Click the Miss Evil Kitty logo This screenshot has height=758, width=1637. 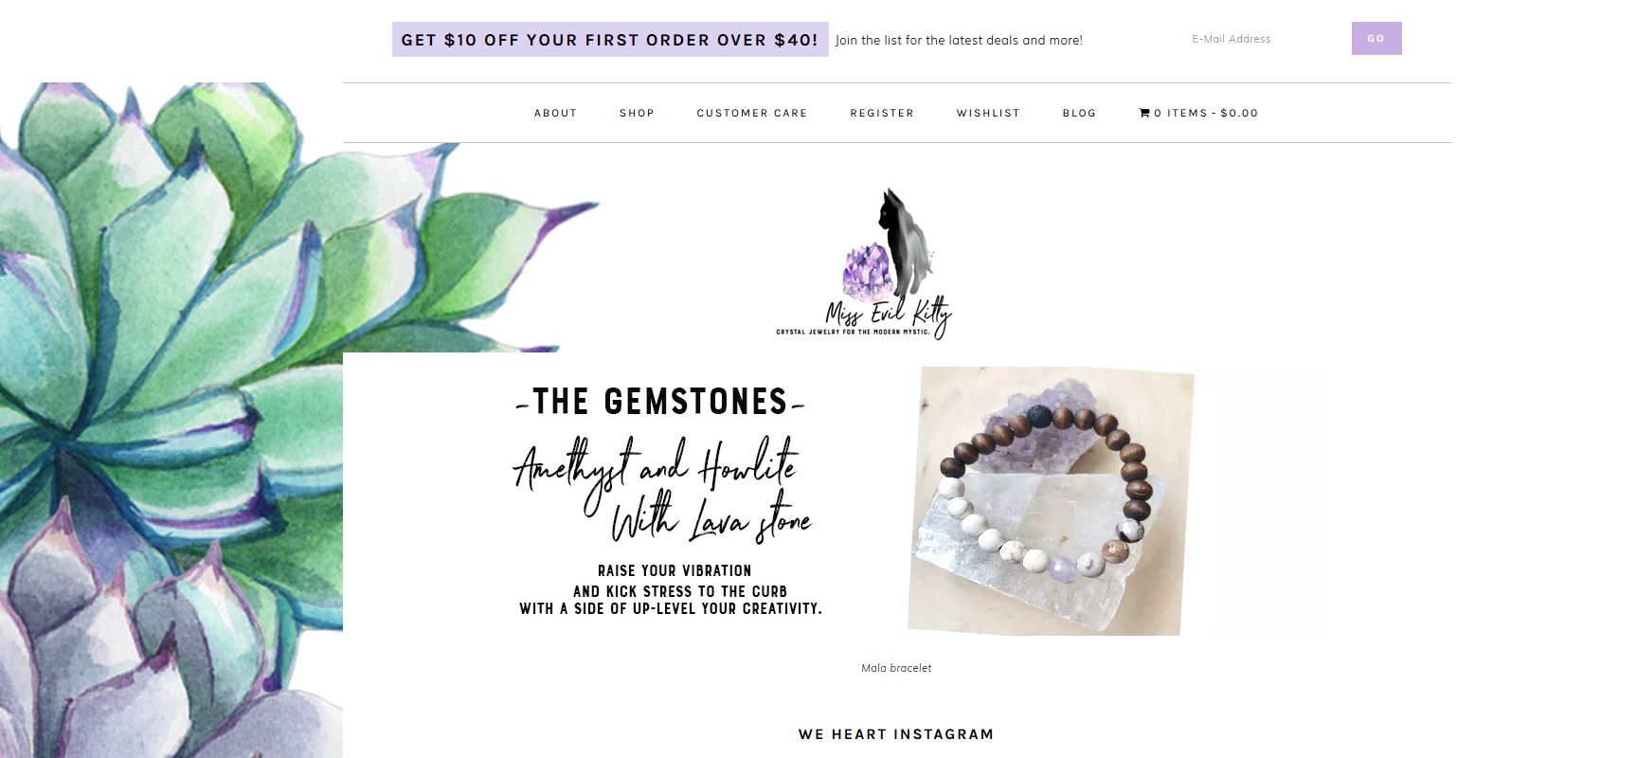click(x=863, y=263)
